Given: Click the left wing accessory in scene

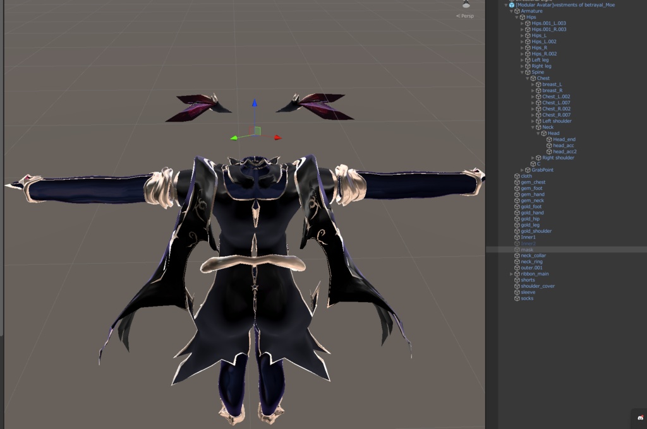Looking at the screenshot, I should [197, 107].
